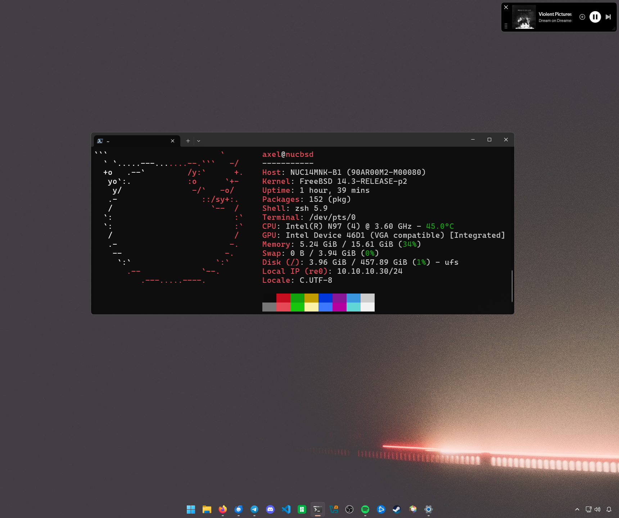The image size is (619, 518).
Task: Open Spotify from the taskbar
Action: click(365, 509)
